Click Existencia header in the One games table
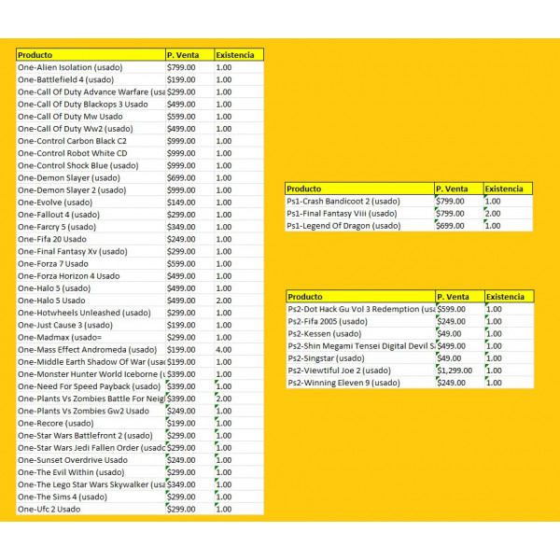The height and width of the screenshot is (560, 560). [x=239, y=55]
